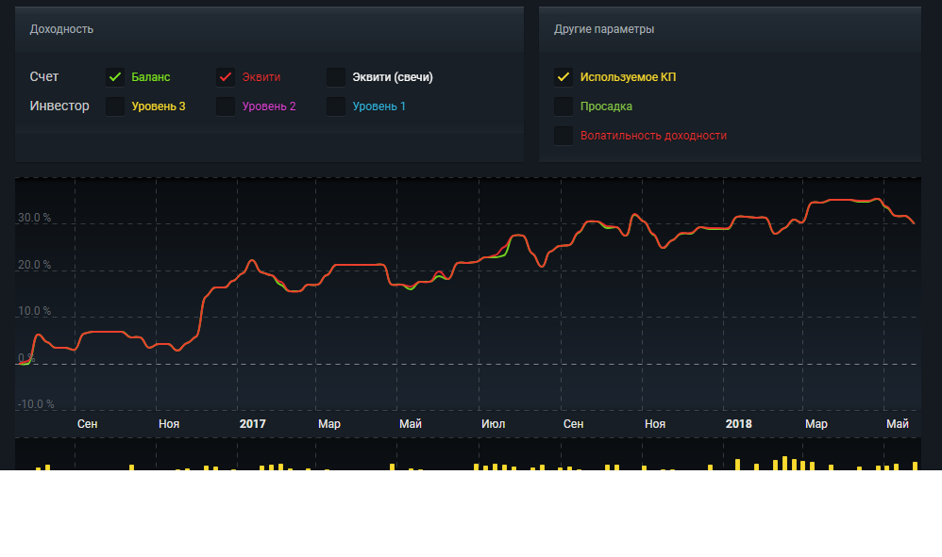The image size is (942, 557).
Task: Click the 30.0 % y-axis label
Action: click(34, 219)
